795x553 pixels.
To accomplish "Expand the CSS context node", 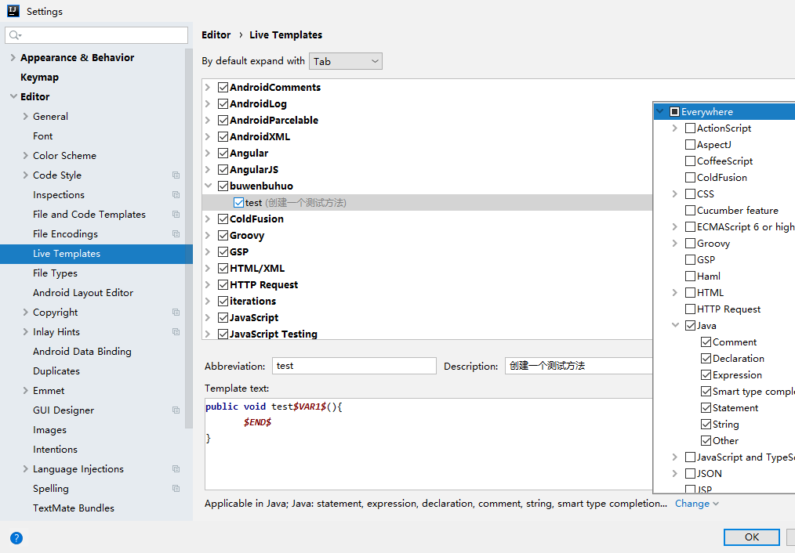I will pos(675,194).
